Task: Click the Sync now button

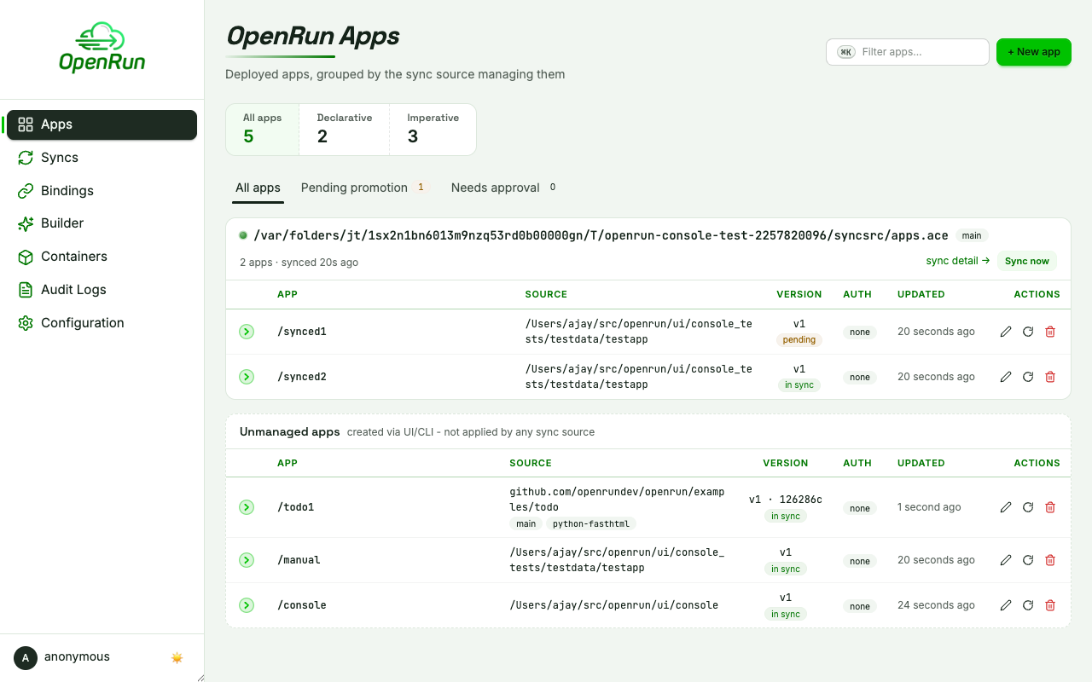Action: (x=1027, y=261)
